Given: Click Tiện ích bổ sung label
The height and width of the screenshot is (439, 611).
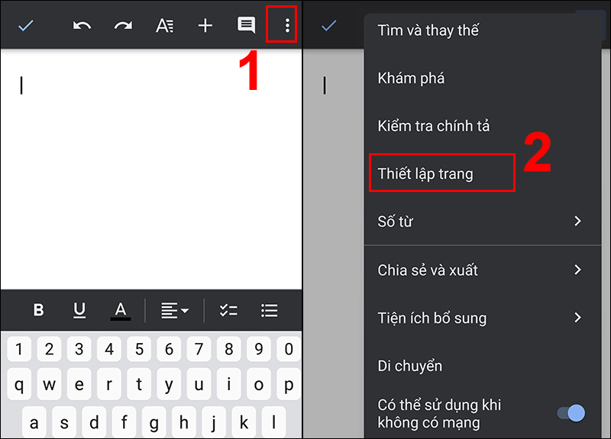Looking at the screenshot, I should click(x=432, y=318).
